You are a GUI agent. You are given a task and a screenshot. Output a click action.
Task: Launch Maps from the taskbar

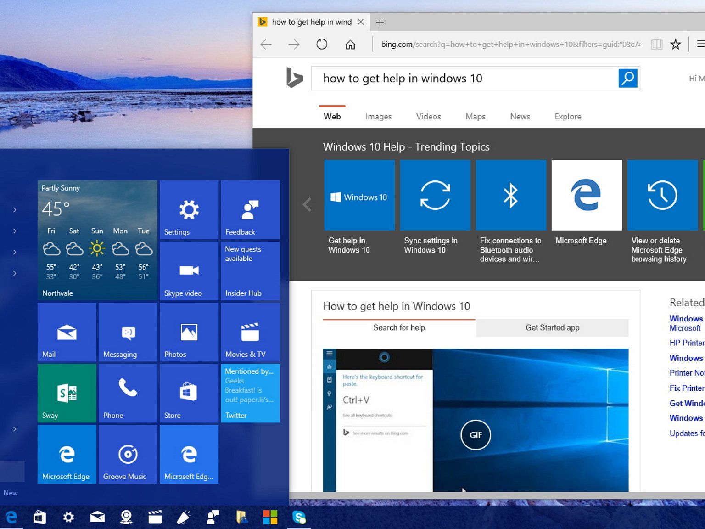pos(126,518)
